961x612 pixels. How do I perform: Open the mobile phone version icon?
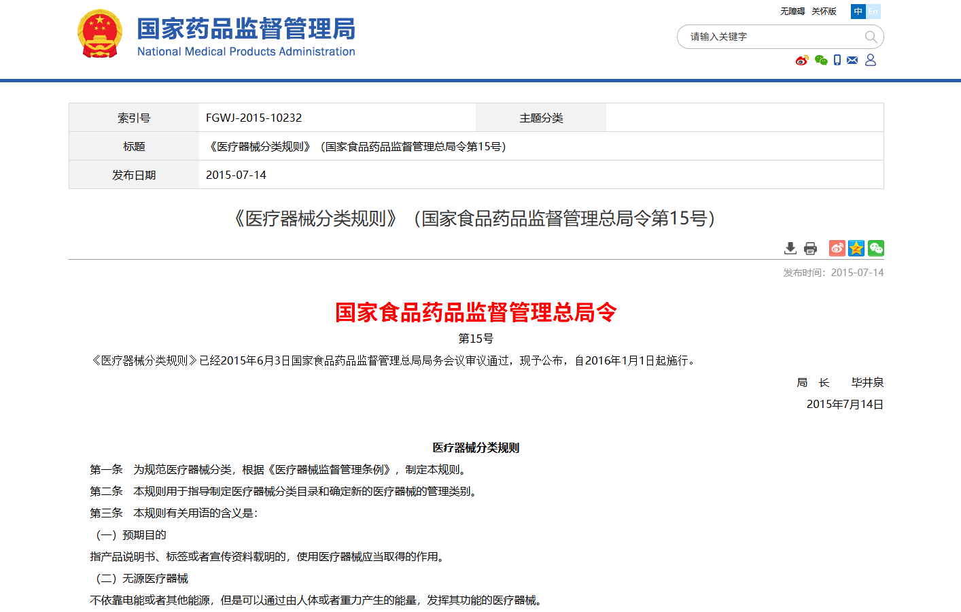(x=837, y=60)
